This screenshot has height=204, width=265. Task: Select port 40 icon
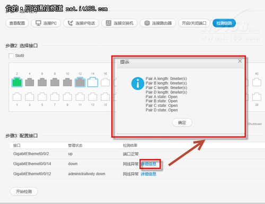[257, 82]
